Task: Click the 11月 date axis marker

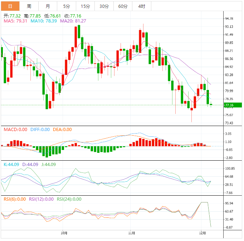Action: [132, 233]
